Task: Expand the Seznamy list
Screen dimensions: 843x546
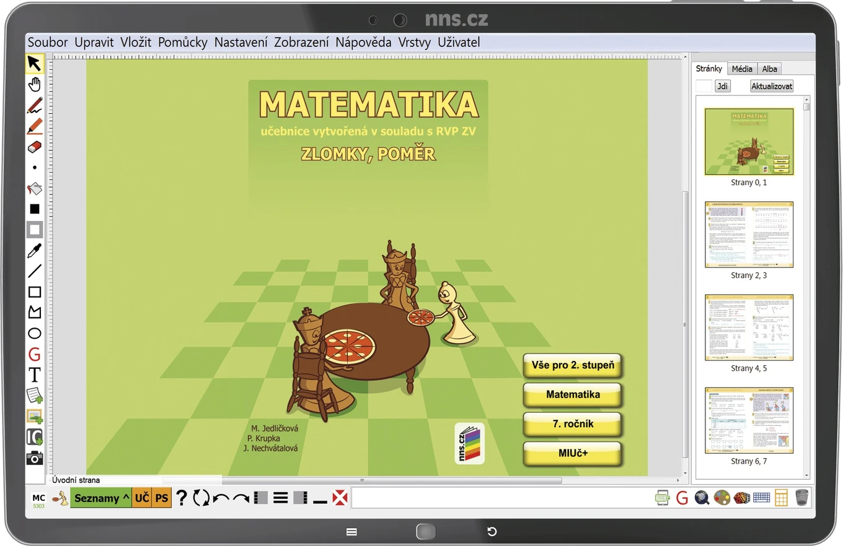Action: click(101, 498)
